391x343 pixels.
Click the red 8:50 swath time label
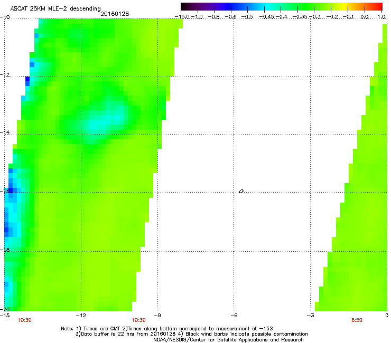click(x=357, y=320)
